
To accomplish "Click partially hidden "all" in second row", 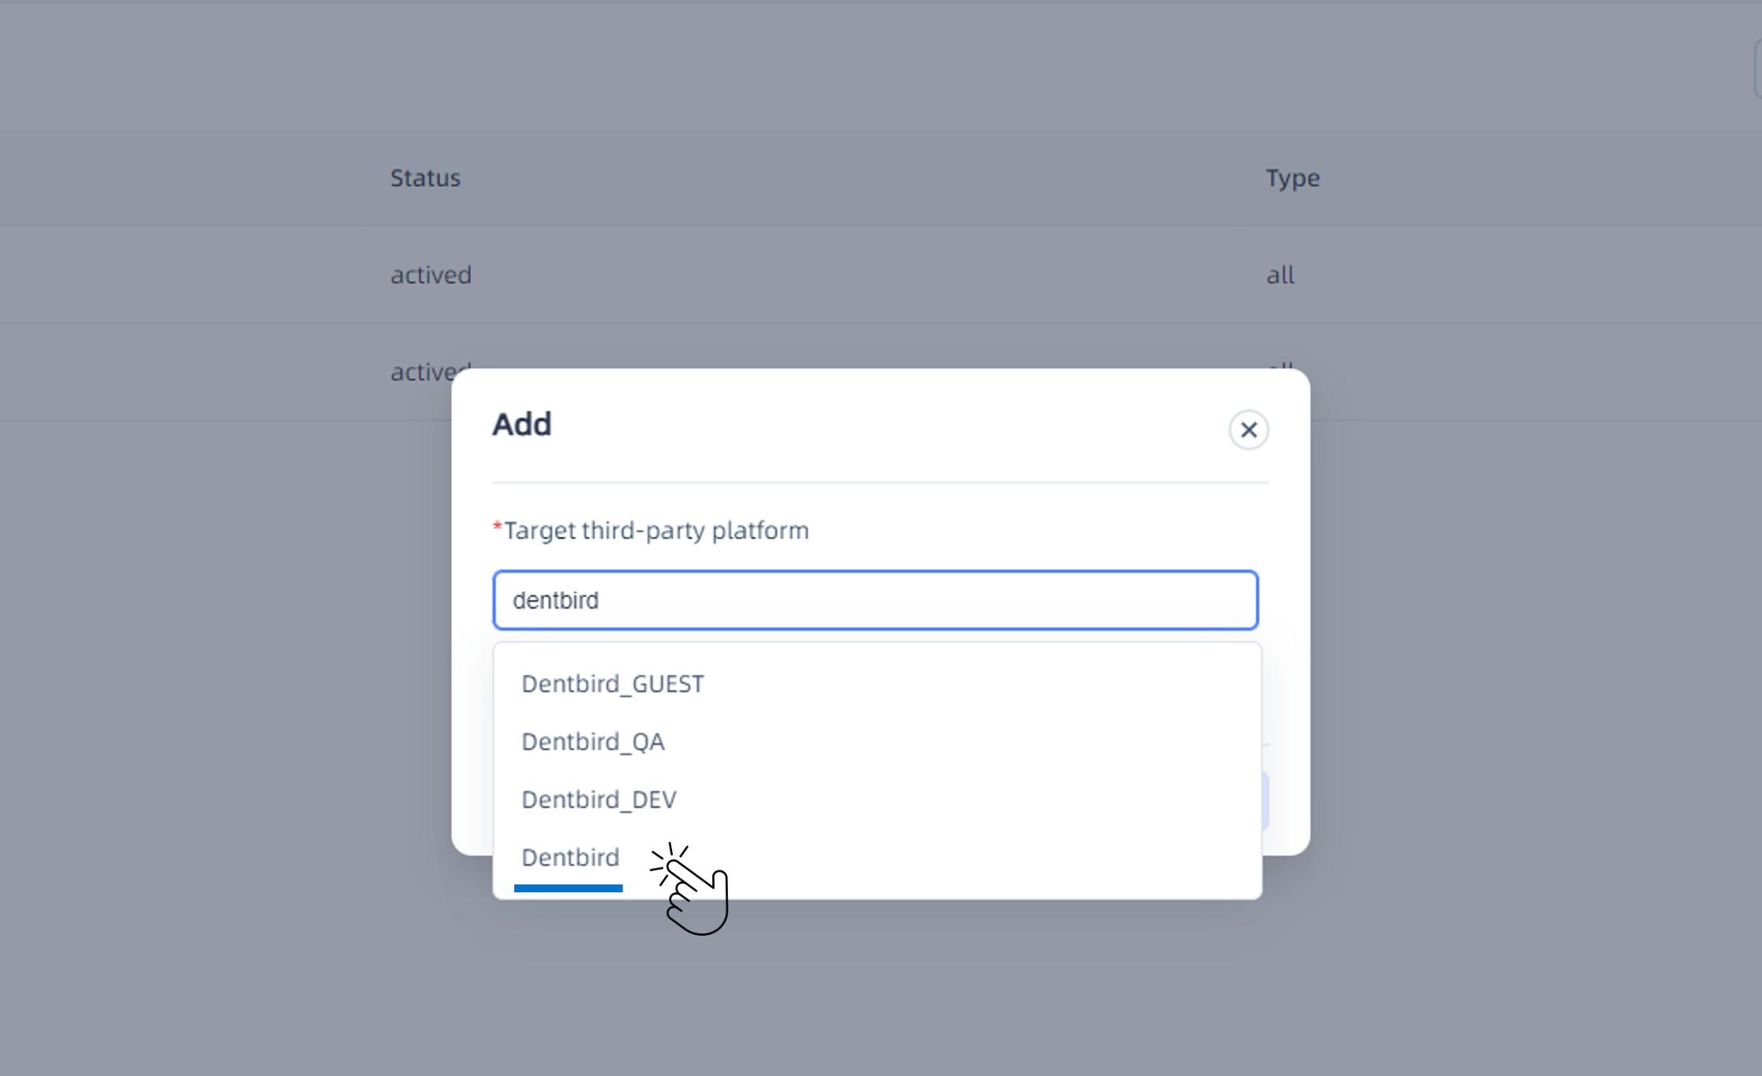I will click(x=1280, y=364).
